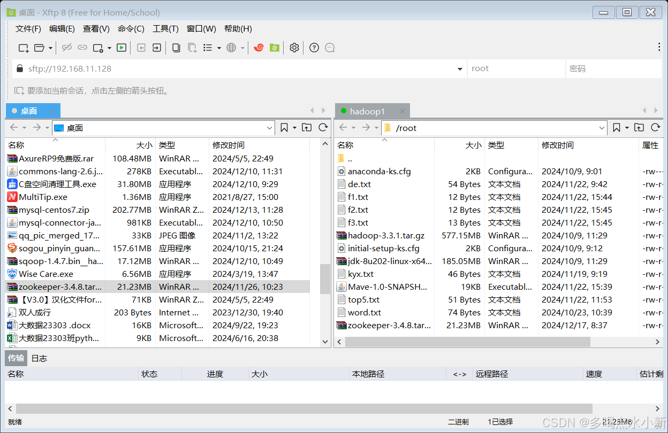The height and width of the screenshot is (433, 668).
Task: Go up a folder in the /root pane
Action: coord(639,127)
